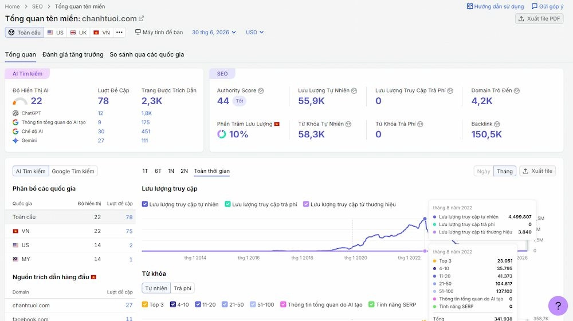573x321 pixels.
Task: Toggle Tính năng SERP checkbox
Action: pos(371,304)
